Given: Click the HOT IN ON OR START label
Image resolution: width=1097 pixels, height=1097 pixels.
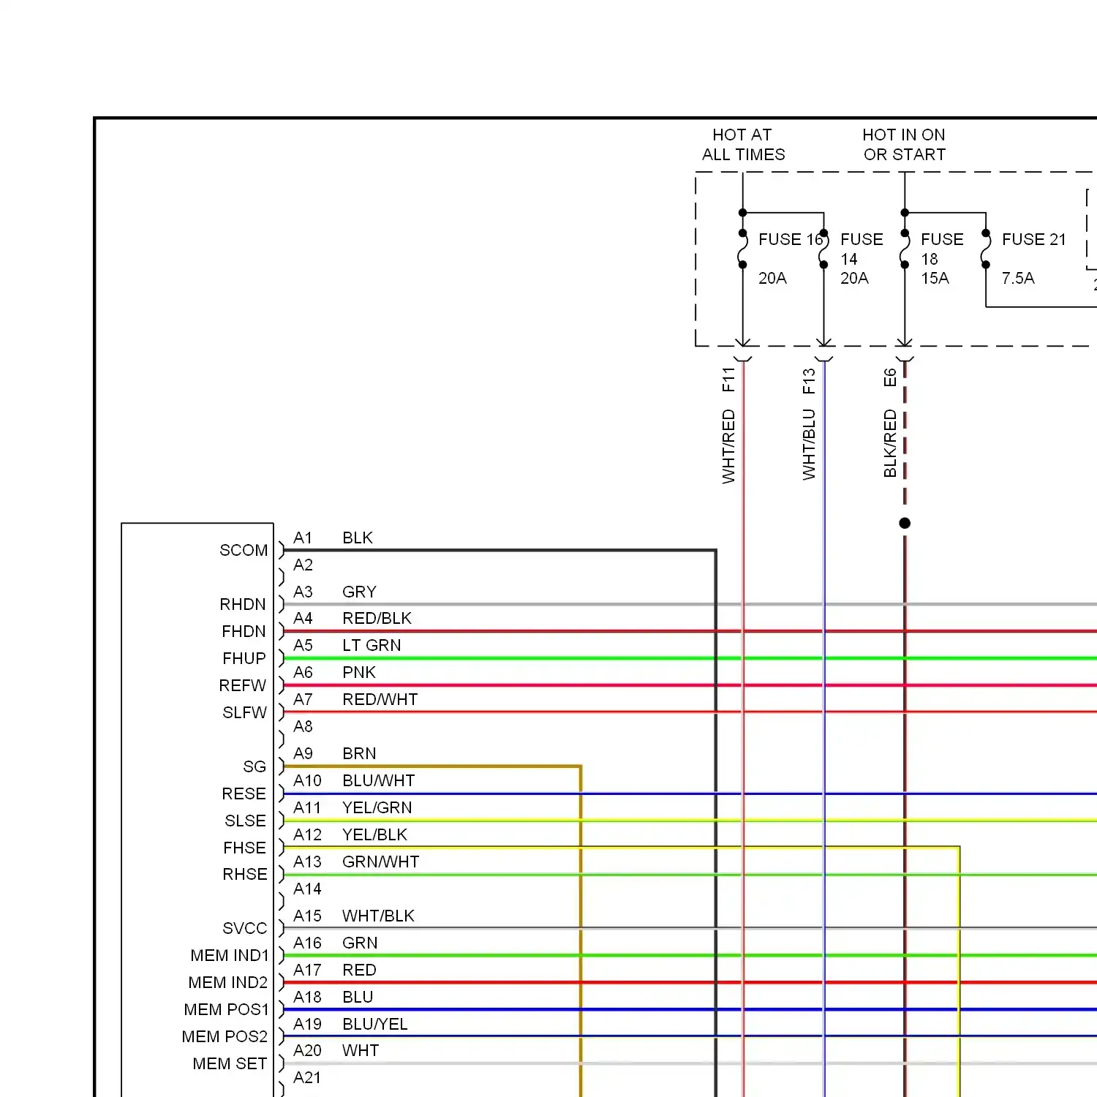Looking at the screenshot, I should pos(904,145).
